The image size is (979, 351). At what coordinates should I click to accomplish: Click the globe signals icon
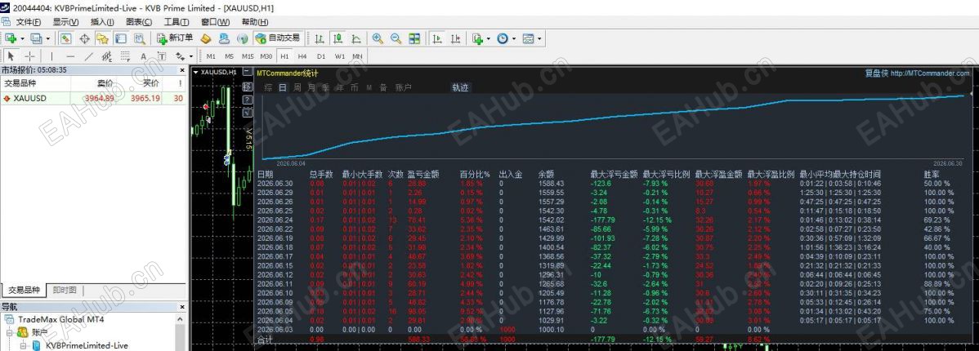(243, 38)
